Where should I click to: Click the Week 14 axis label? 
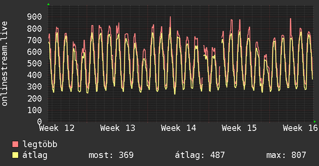click(x=178, y=128)
